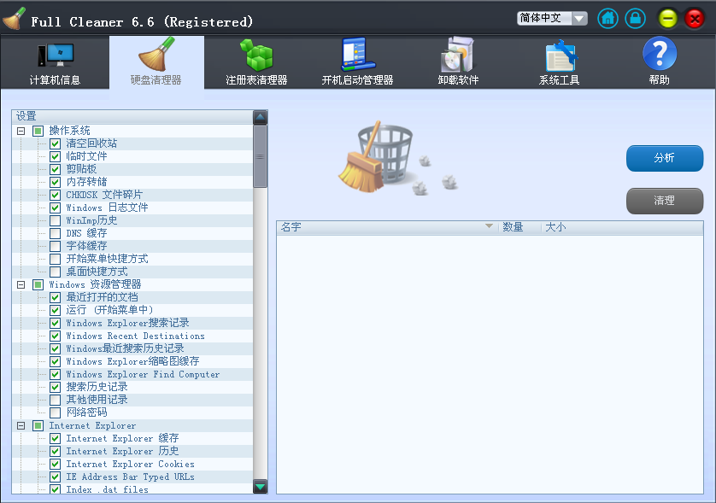Image resolution: width=716 pixels, height=503 pixels.
Task: Select Windows Explorer Find Computer row text
Action: point(143,374)
